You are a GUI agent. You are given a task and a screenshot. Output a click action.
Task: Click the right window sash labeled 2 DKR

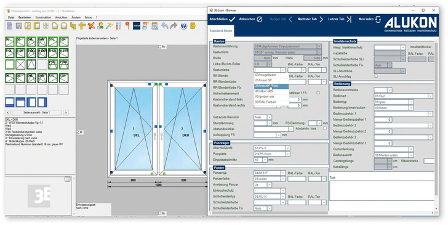(183, 129)
